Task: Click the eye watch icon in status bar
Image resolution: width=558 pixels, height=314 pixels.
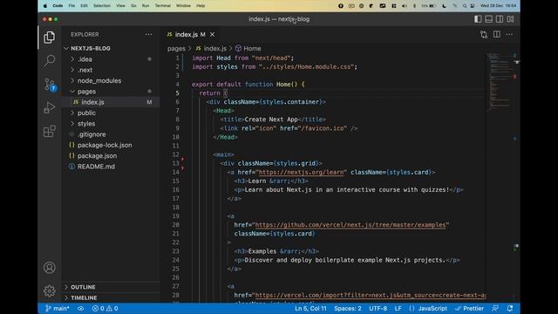Action: pos(81,309)
